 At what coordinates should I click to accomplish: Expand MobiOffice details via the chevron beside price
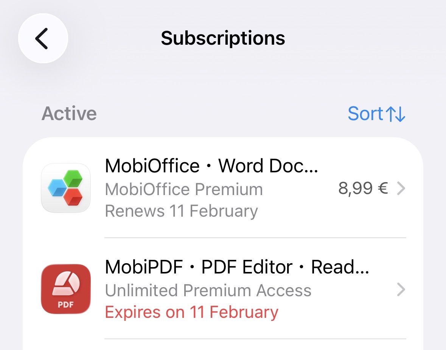coord(401,188)
